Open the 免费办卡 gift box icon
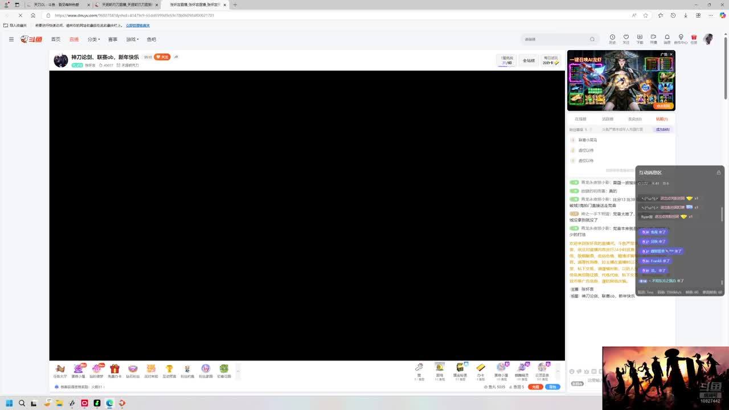Screen dimensions: 729x410 tap(114, 370)
